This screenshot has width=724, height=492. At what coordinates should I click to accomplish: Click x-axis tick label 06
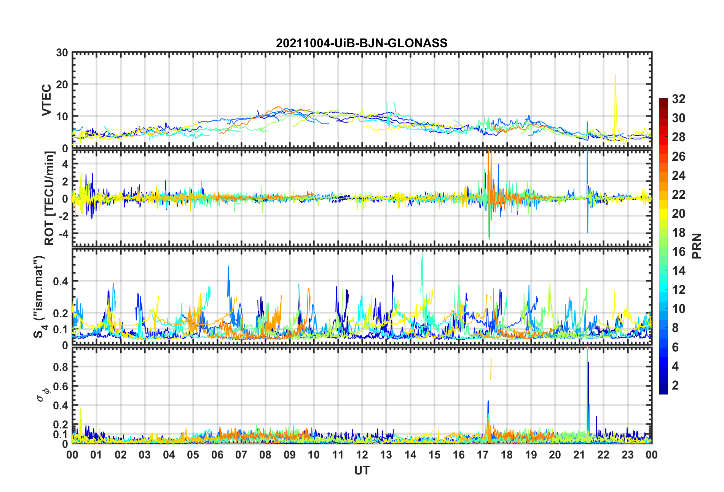tap(217, 455)
